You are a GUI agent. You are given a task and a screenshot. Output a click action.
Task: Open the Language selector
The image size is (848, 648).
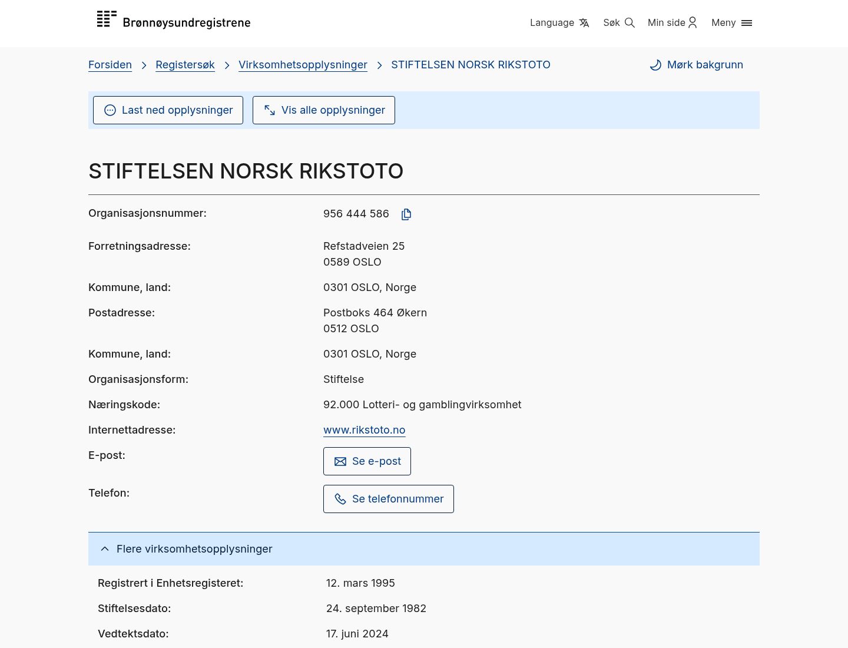click(x=559, y=22)
